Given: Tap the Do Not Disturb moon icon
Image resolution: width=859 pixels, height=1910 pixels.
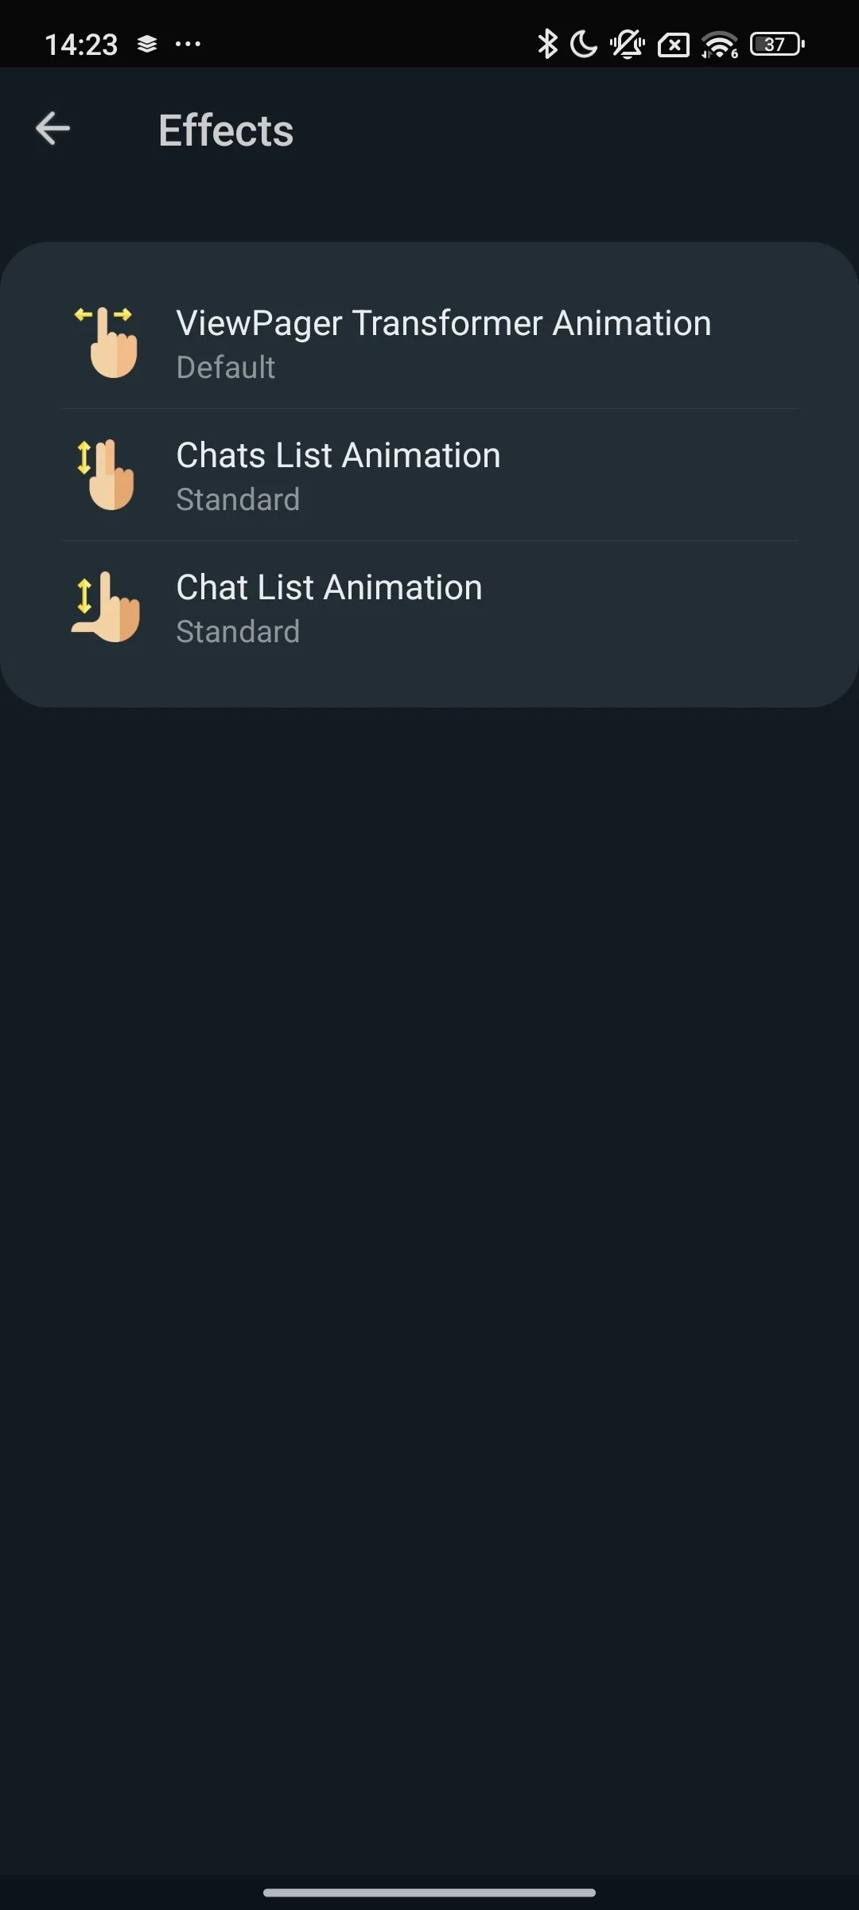Looking at the screenshot, I should click(584, 45).
